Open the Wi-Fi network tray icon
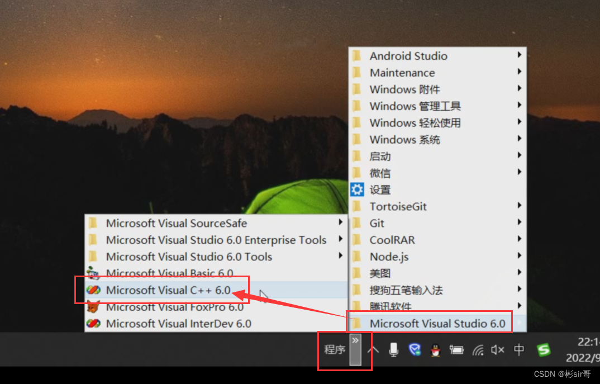The height and width of the screenshot is (384, 600). [478, 350]
